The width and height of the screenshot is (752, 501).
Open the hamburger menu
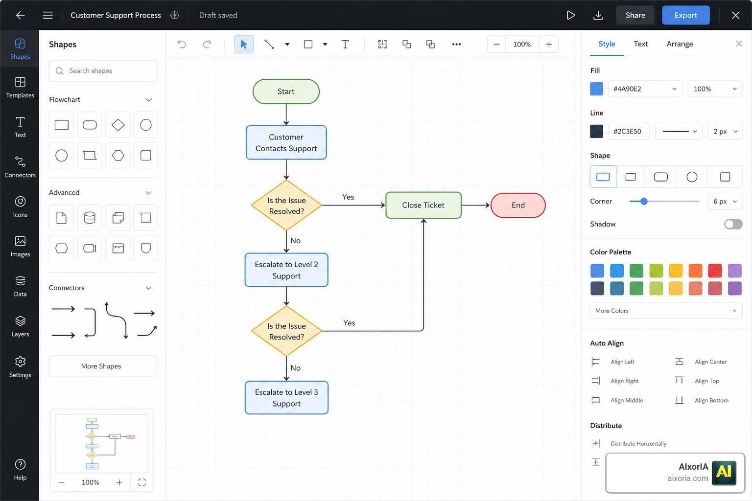pyautogui.click(x=47, y=15)
